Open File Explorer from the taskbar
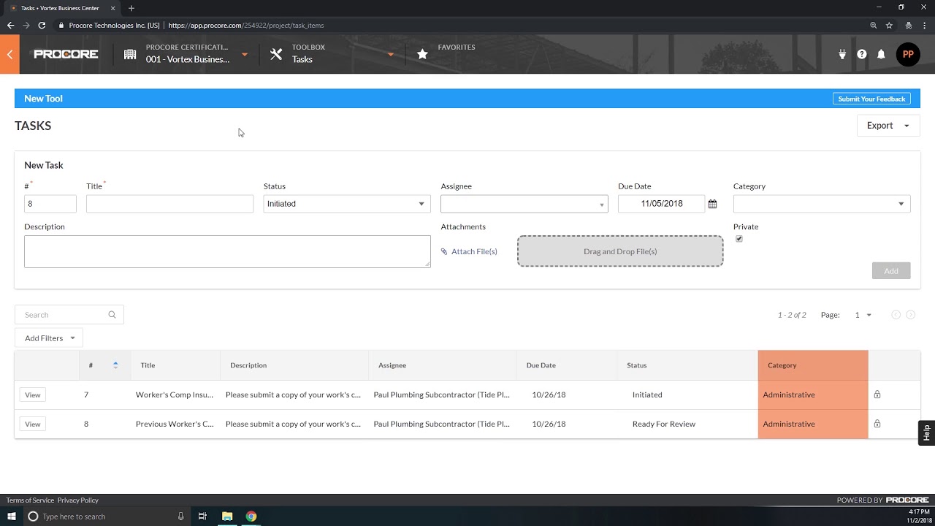 pyautogui.click(x=227, y=517)
